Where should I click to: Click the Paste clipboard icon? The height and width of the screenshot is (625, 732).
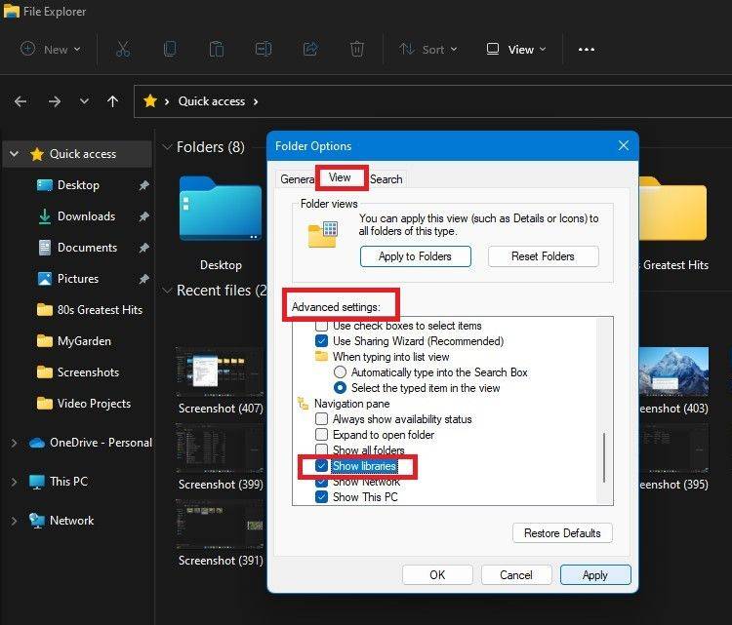pyautogui.click(x=217, y=49)
